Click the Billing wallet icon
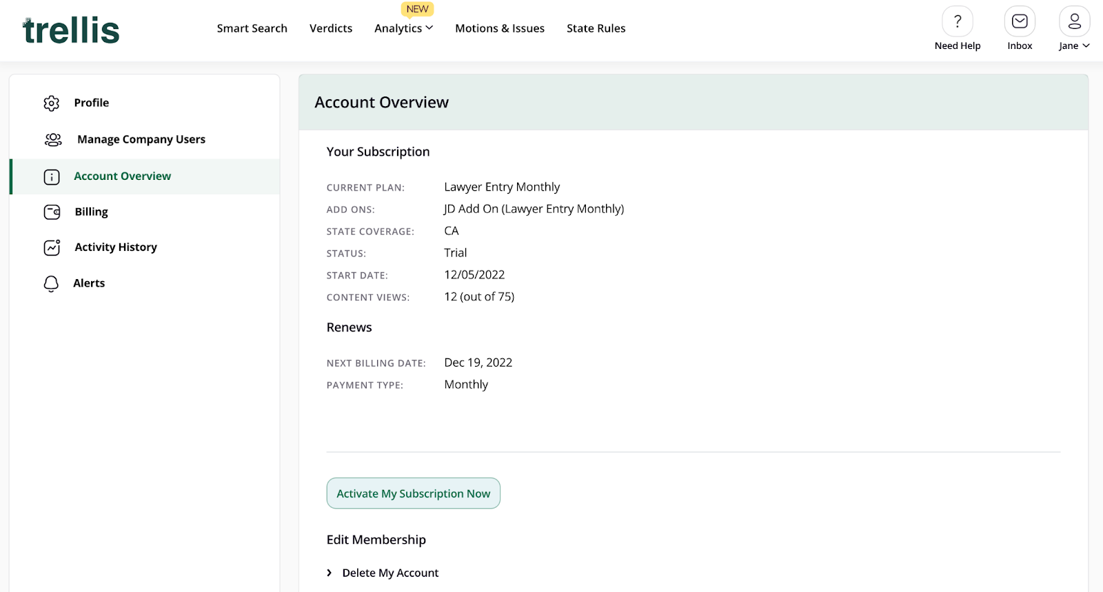The height and width of the screenshot is (592, 1103). click(52, 212)
